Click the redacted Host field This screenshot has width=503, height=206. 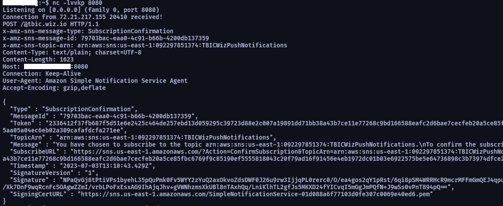click(47, 66)
